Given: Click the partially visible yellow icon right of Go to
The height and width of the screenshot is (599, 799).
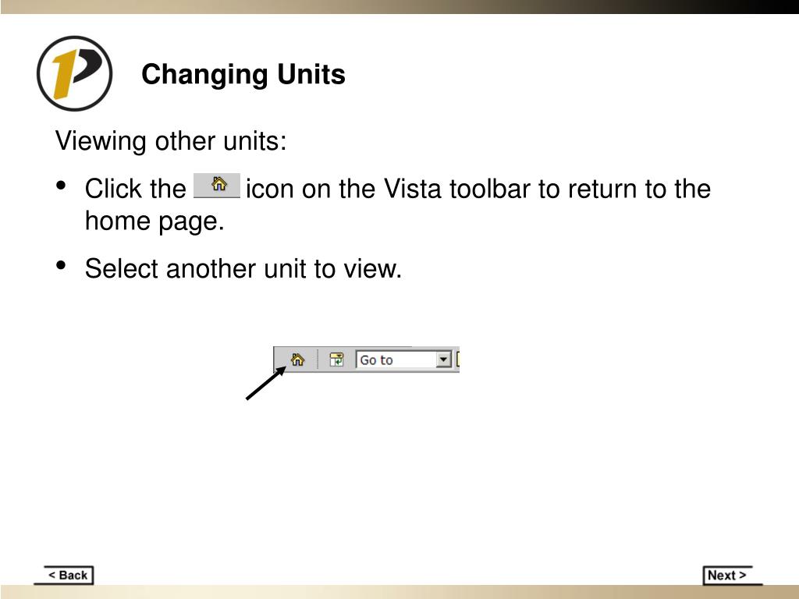Looking at the screenshot, I should [x=458, y=360].
